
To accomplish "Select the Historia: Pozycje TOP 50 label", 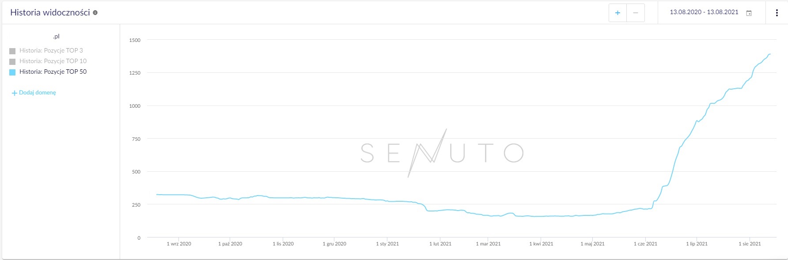I will coord(53,72).
